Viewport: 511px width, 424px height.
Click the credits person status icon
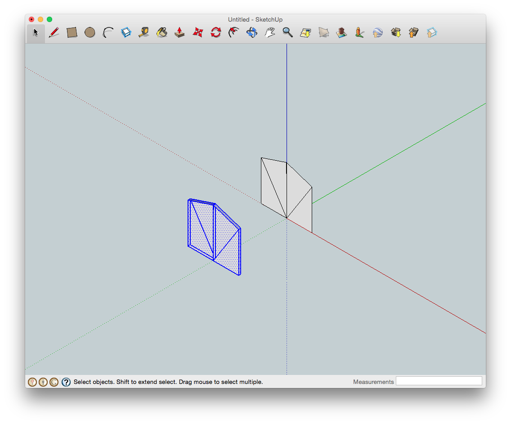tap(43, 382)
